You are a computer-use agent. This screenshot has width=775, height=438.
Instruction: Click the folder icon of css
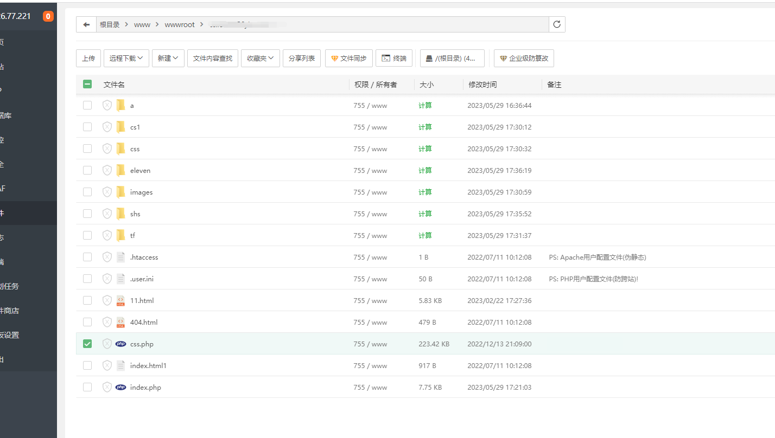(120, 149)
